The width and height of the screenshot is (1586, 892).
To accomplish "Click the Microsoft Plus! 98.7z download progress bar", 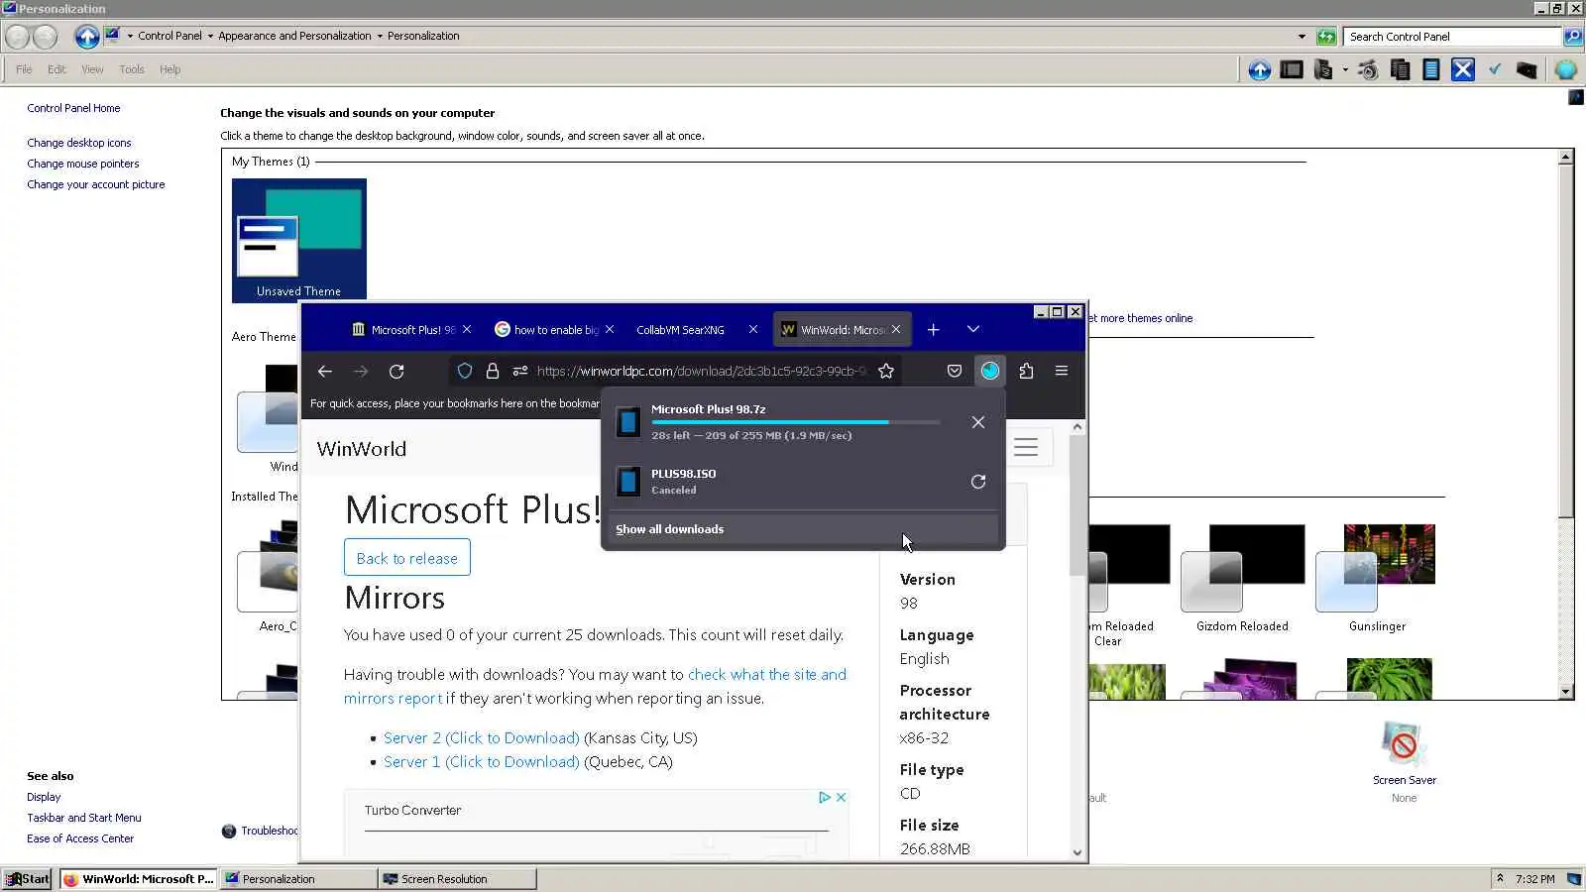I will (x=796, y=422).
